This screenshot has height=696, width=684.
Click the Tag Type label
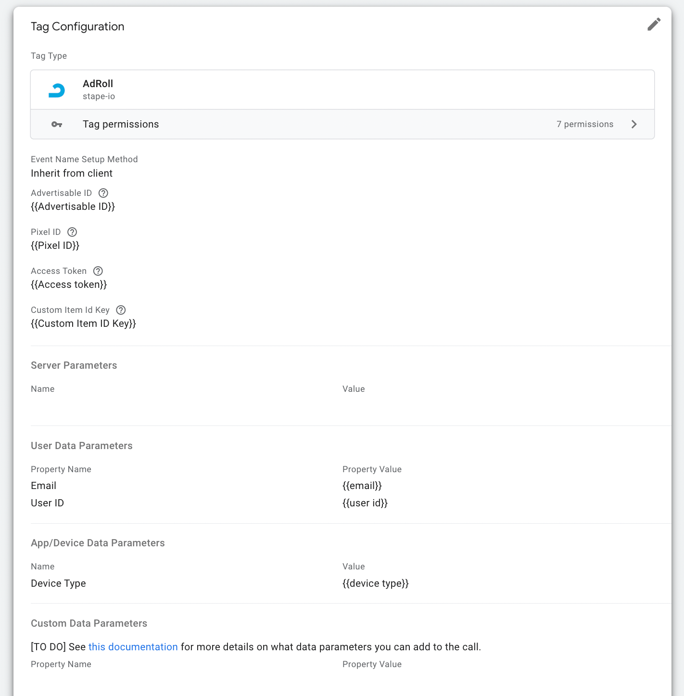[49, 56]
